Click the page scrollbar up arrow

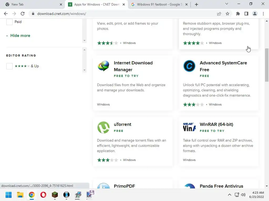[x=267, y=21]
